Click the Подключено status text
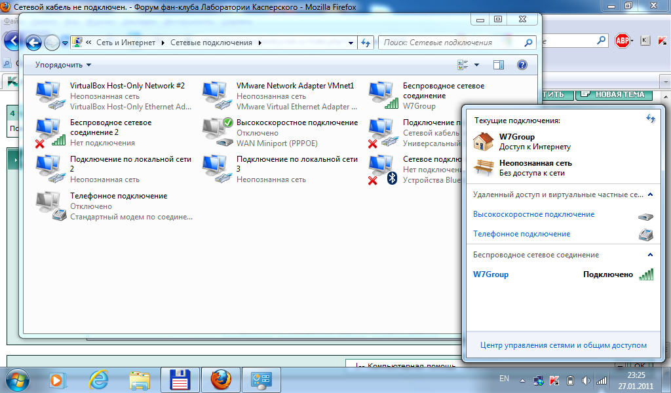 [x=607, y=274]
